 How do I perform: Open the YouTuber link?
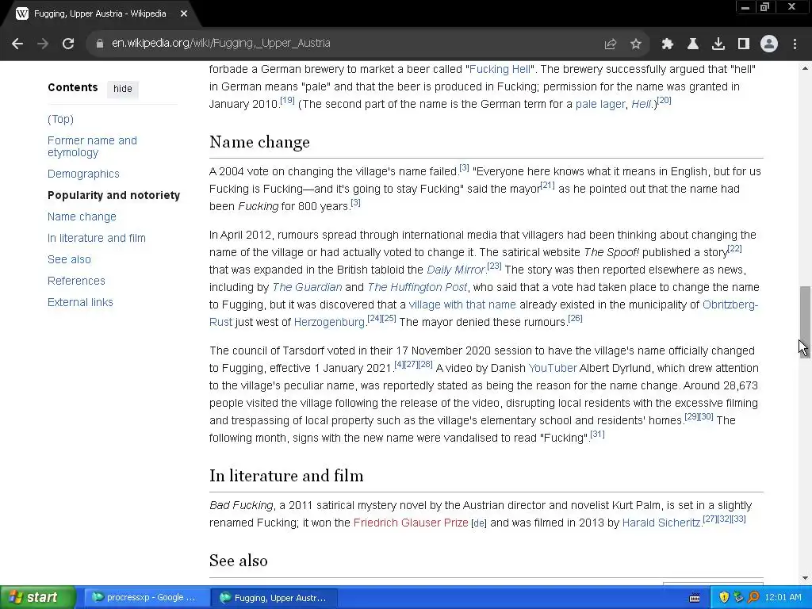click(553, 368)
